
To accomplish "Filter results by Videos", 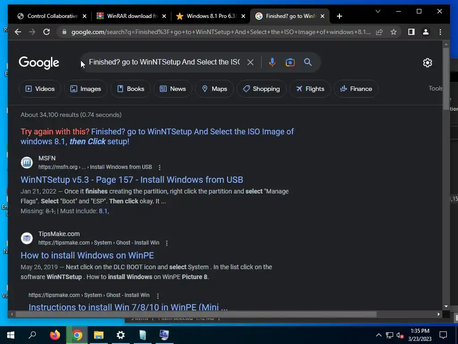I will coord(40,89).
